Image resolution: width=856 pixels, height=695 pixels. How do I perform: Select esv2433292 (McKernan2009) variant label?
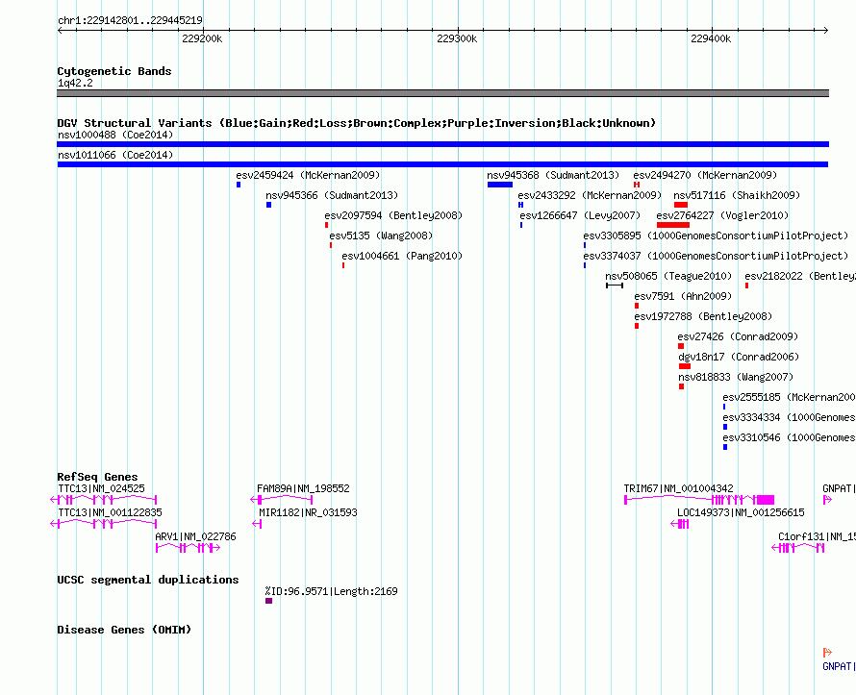click(590, 195)
